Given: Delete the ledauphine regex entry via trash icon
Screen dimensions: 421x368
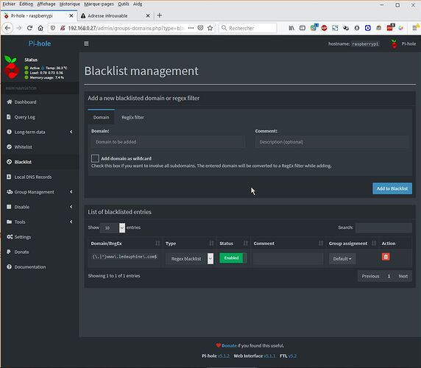Looking at the screenshot, I should tap(386, 257).
